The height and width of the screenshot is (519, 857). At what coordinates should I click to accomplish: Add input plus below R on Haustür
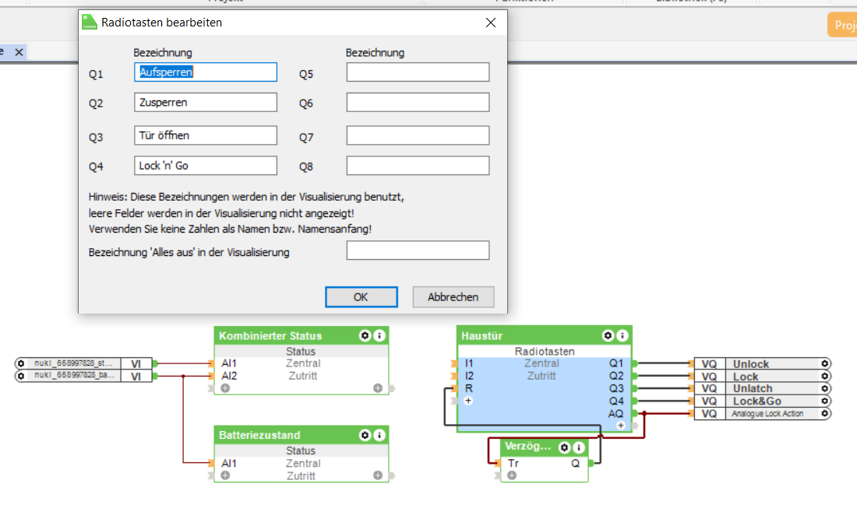click(468, 401)
